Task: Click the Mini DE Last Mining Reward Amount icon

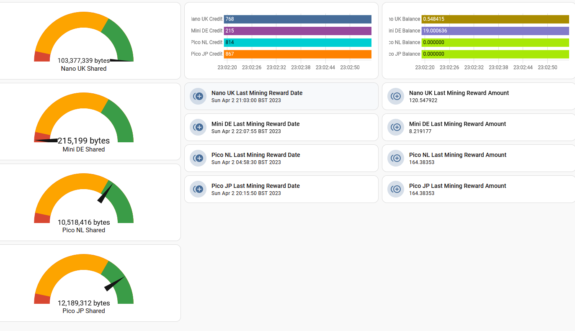Action: (396, 127)
